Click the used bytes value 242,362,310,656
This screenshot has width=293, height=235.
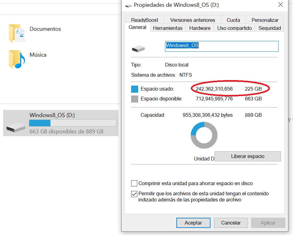coord(214,89)
